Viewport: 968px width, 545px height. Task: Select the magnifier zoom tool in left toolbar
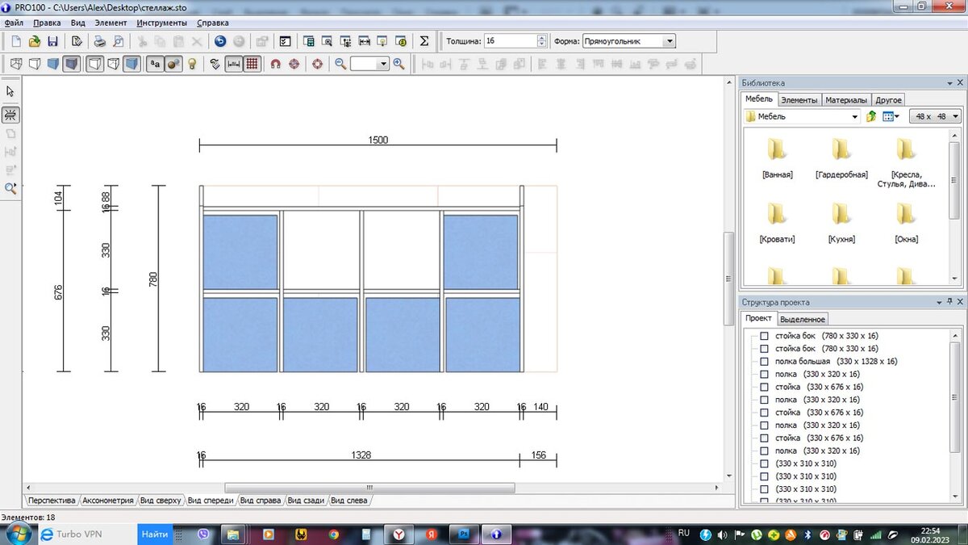click(x=10, y=188)
